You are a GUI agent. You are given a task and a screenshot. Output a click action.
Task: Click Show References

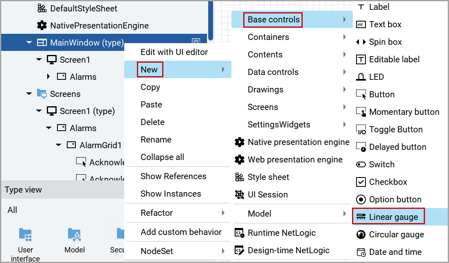coord(173,176)
